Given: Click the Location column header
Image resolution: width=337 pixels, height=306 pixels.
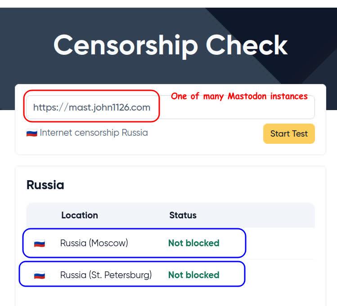Looking at the screenshot, I should click(x=80, y=215).
